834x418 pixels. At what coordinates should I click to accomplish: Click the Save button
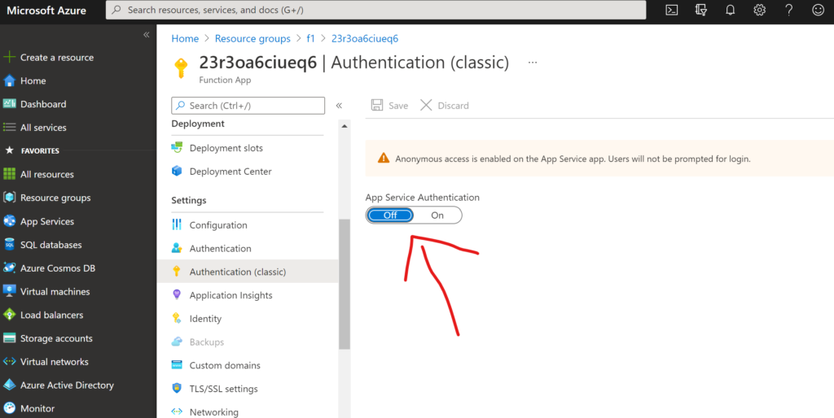click(389, 105)
